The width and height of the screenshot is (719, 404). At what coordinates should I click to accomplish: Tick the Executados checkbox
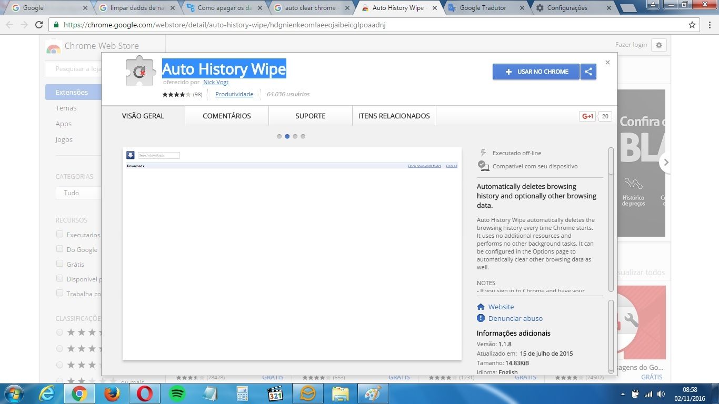point(59,235)
